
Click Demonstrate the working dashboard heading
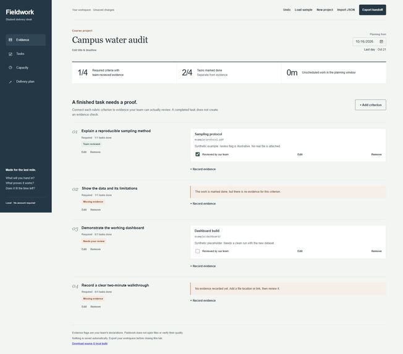(112, 228)
